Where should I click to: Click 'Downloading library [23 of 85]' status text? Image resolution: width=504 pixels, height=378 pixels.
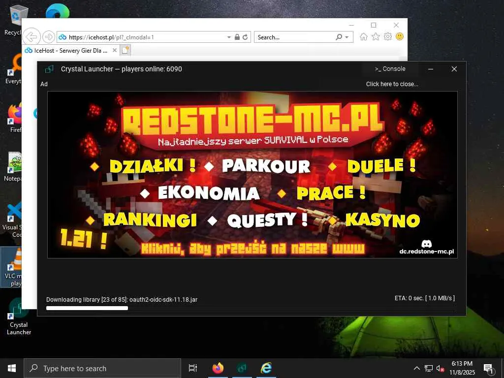click(122, 300)
